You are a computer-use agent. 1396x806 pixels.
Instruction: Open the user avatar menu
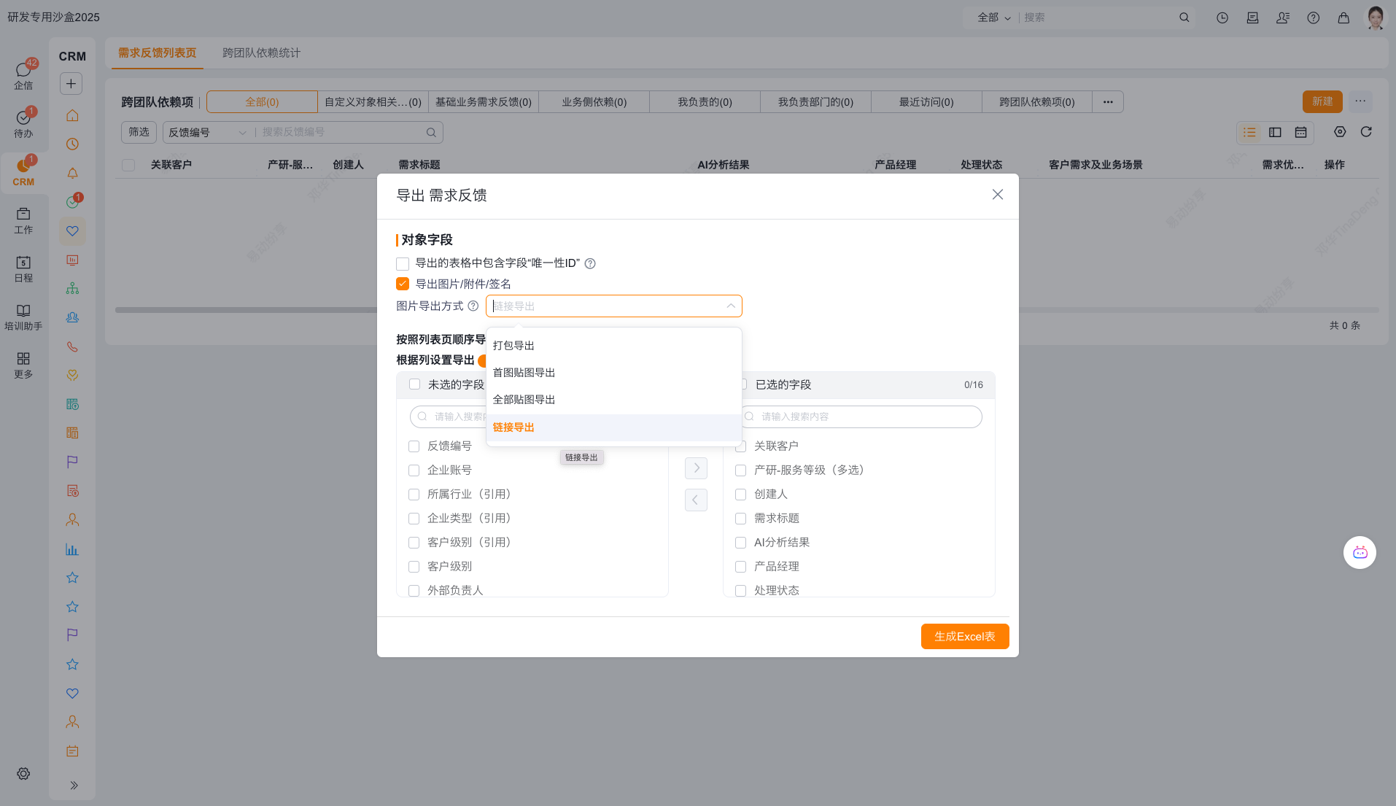tap(1376, 18)
